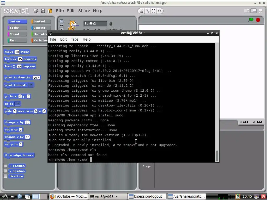
Task: Set sprite rotation style to left-right flip
Action: (x=62, y=25)
